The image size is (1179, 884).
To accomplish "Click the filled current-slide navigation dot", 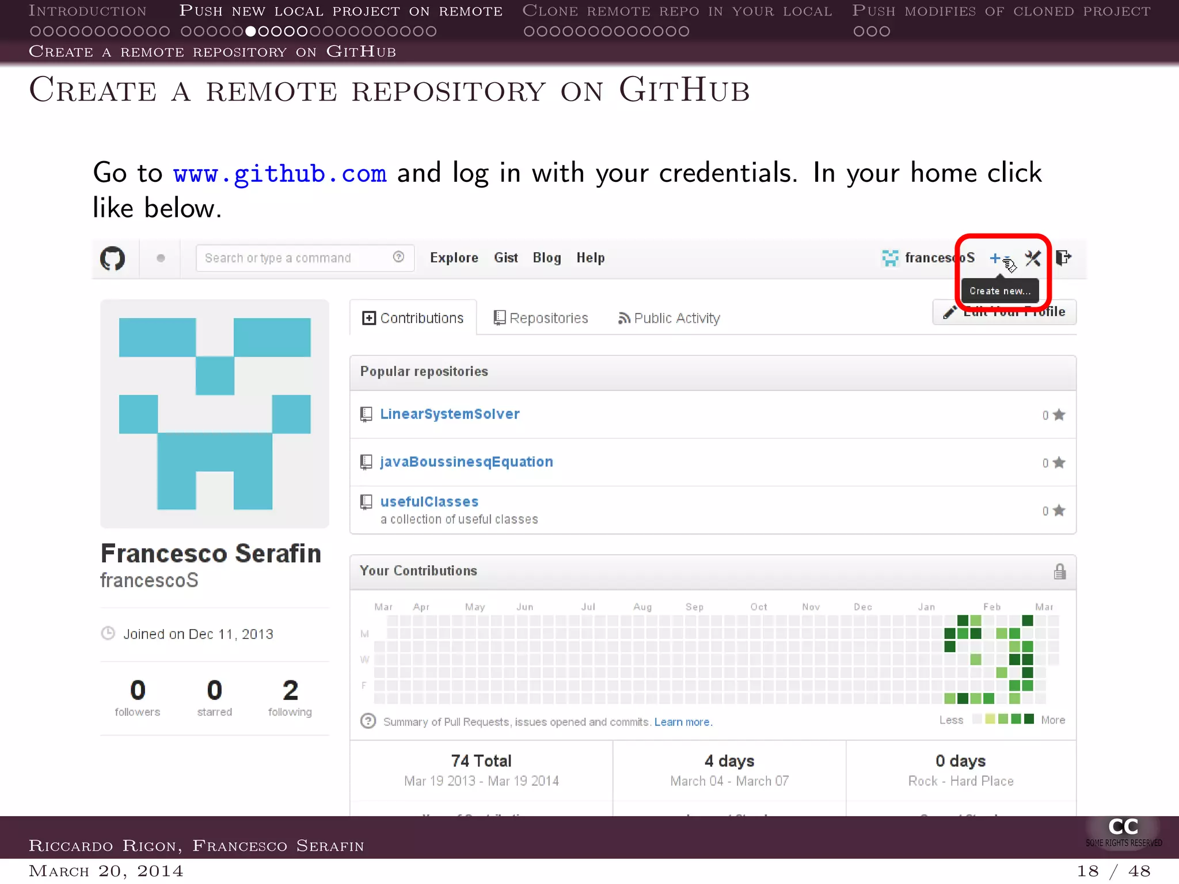I will tap(250, 31).
